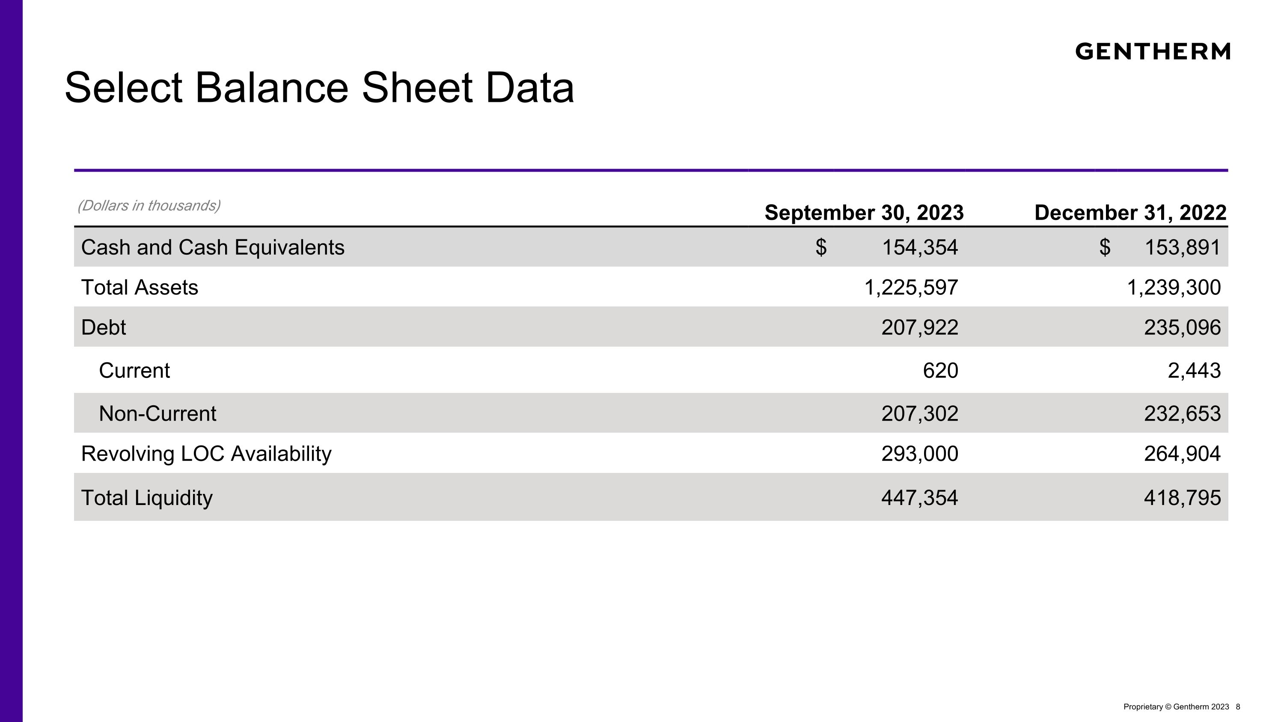Click the Proprietary Gentherm 2023 footer text
1284x722 pixels.
point(1176,707)
